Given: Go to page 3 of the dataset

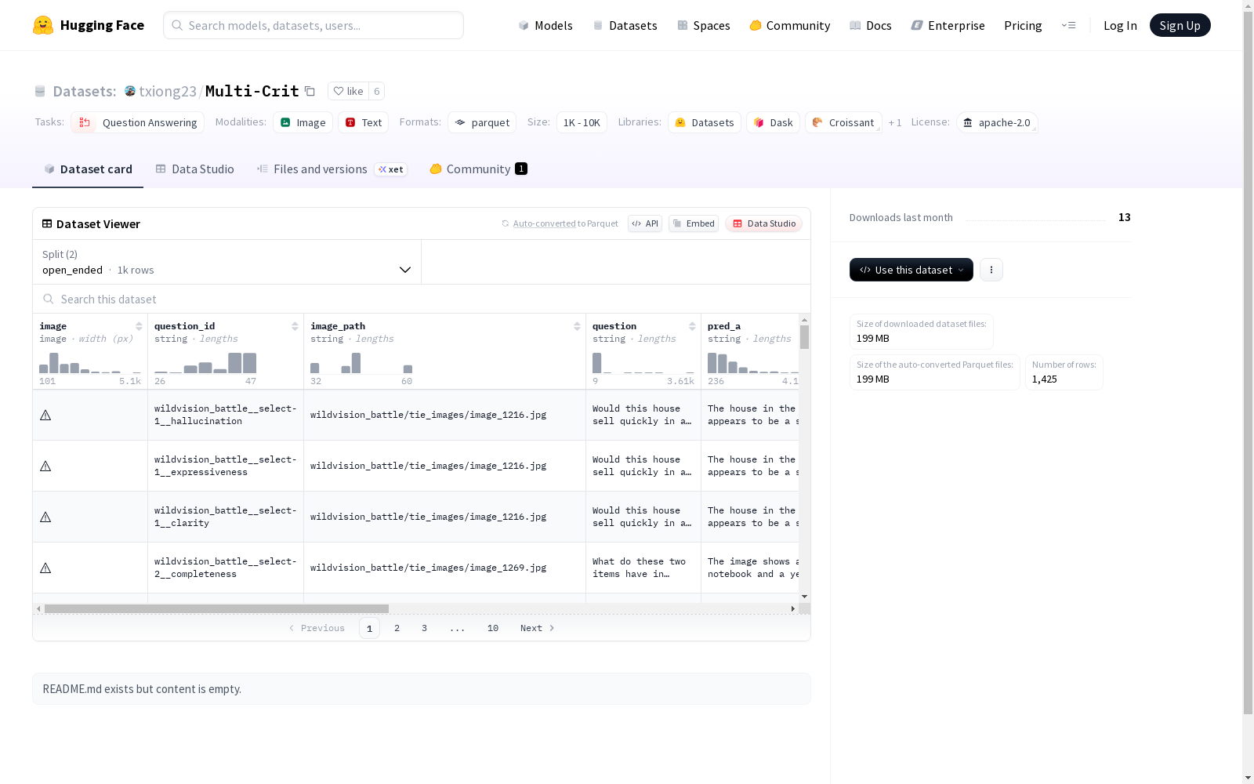Looking at the screenshot, I should 425,628.
